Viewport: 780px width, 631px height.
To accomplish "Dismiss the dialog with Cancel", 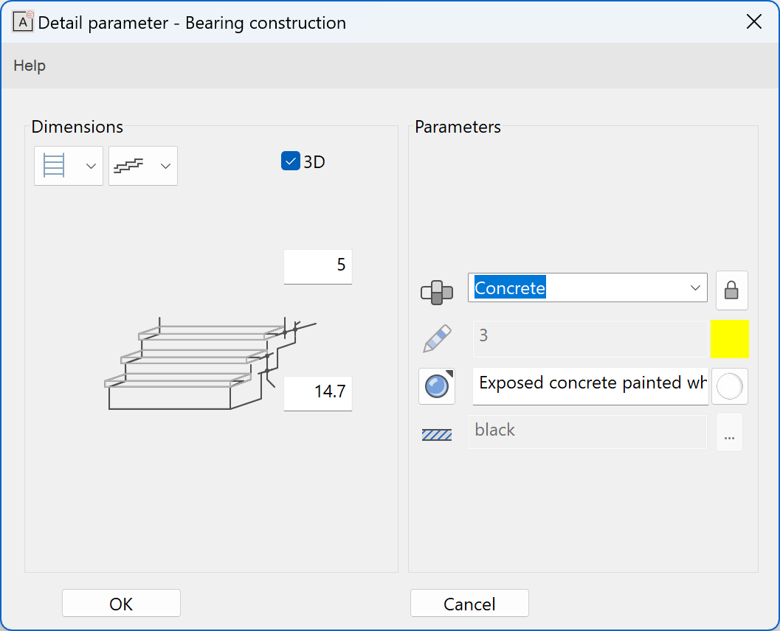I will [x=469, y=603].
